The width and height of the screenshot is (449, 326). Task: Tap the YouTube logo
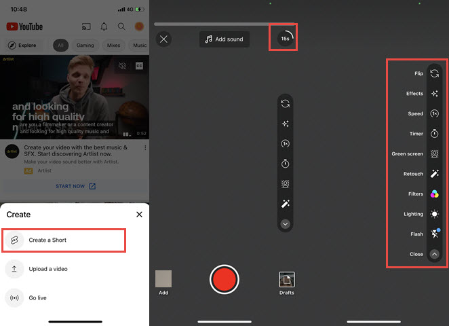24,26
